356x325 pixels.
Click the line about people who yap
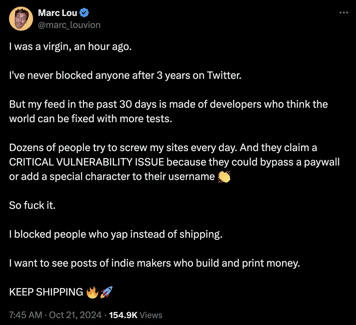116,234
